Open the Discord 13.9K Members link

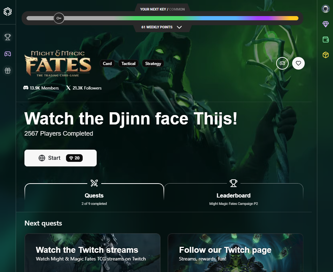coord(41,88)
